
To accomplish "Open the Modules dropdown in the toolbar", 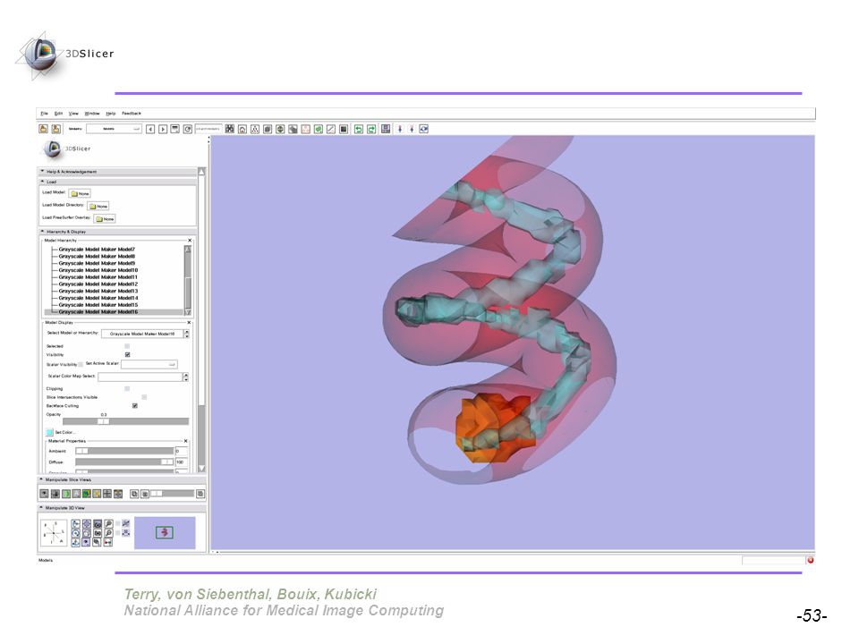I will (114, 129).
